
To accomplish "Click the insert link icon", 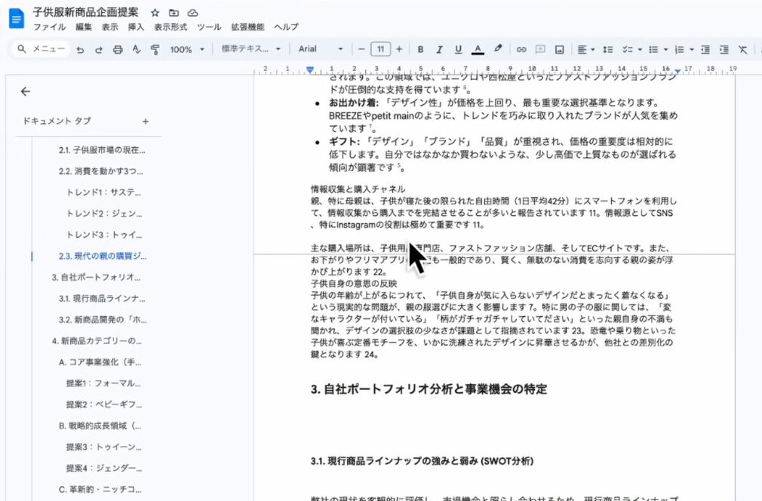I will pyautogui.click(x=521, y=49).
